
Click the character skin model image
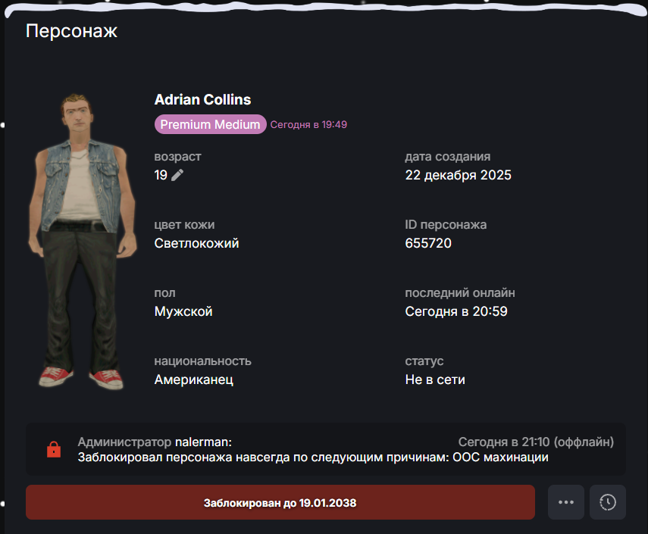(83, 241)
